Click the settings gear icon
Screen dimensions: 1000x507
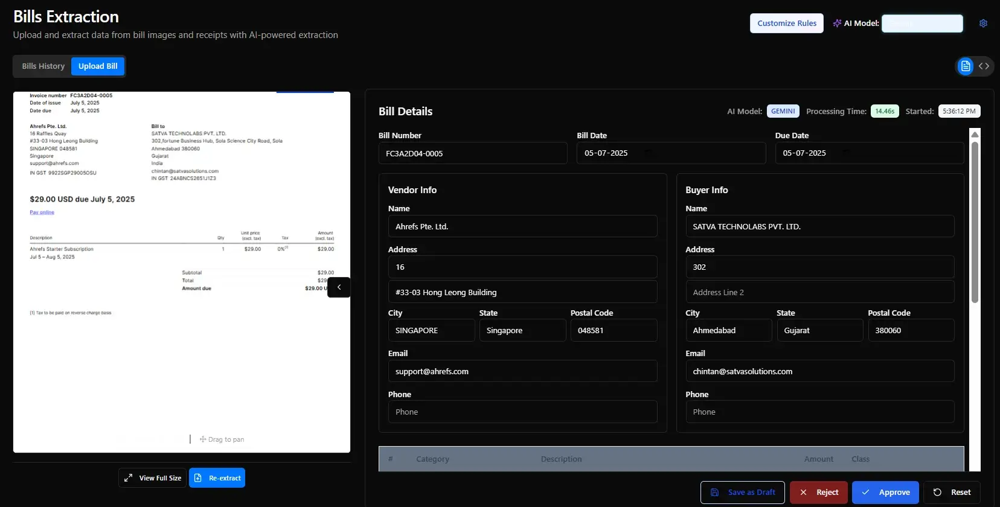pyautogui.click(x=983, y=24)
